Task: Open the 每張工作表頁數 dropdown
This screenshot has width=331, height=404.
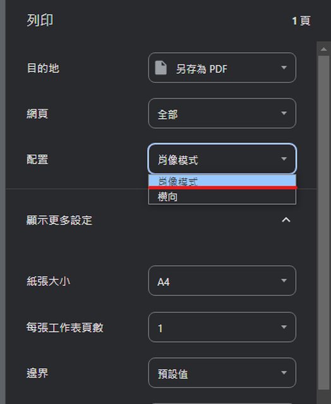Action: click(222, 327)
